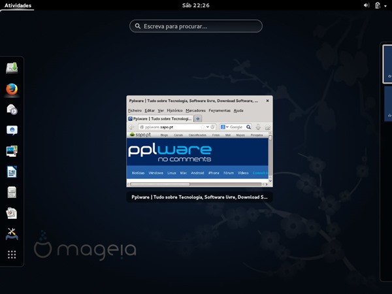Click Firefox vertical scrollbar down arrow
This screenshot has width=392, height=294.
click(x=270, y=180)
